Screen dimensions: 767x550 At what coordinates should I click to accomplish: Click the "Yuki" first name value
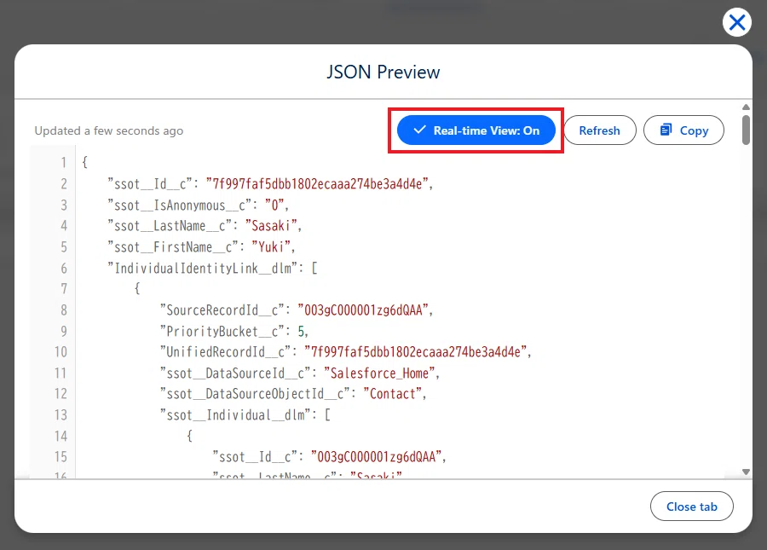point(271,246)
